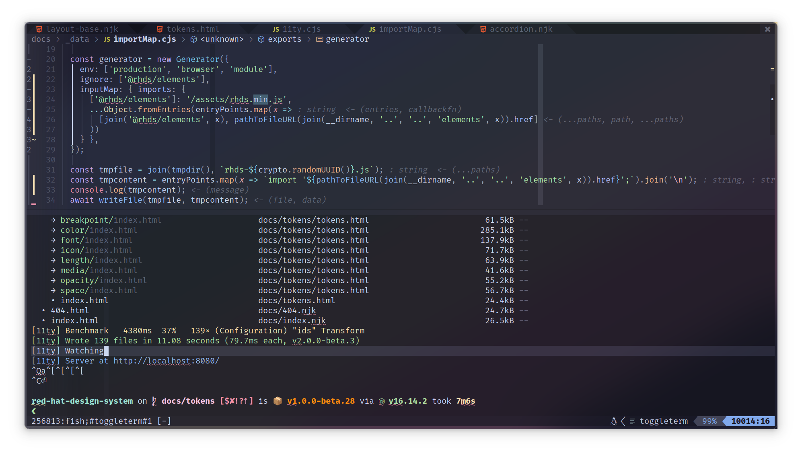Click the JS icon on the 11ty.cjs tab

[276, 29]
